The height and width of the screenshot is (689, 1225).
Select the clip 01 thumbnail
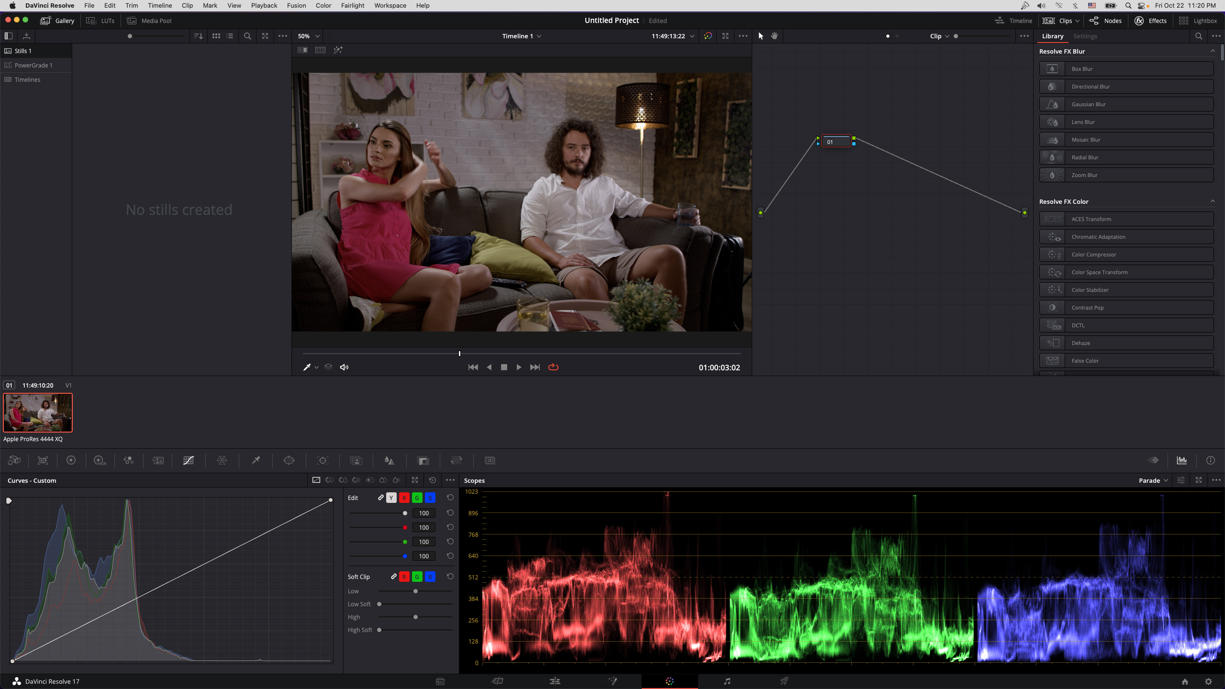(38, 412)
